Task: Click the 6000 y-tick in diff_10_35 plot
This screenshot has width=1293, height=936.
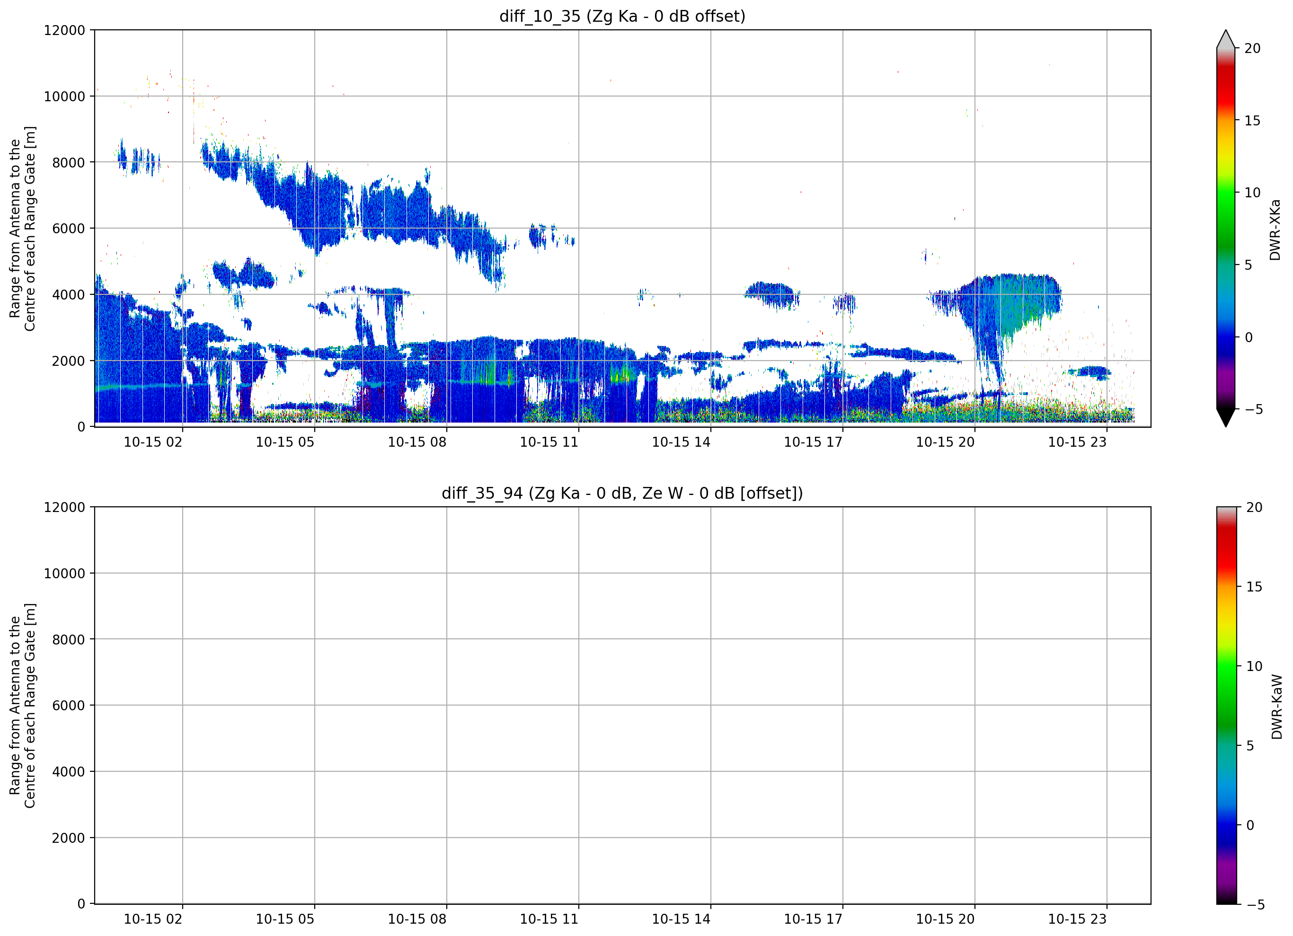Action: (x=69, y=229)
